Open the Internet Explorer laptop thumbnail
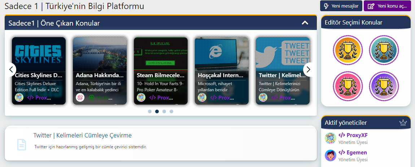The image size is (415, 167). point(222,54)
